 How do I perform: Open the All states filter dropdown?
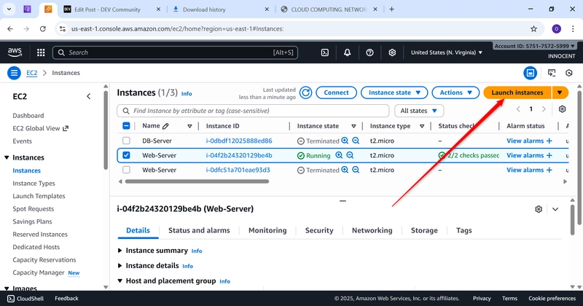click(x=418, y=111)
